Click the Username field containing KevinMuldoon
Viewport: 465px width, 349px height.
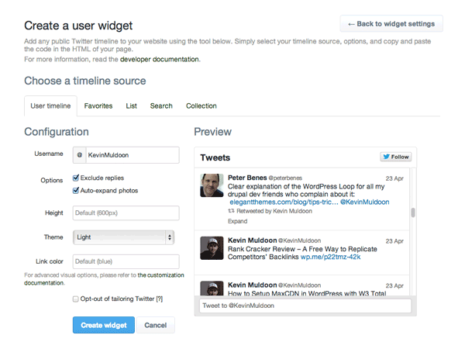126,155
